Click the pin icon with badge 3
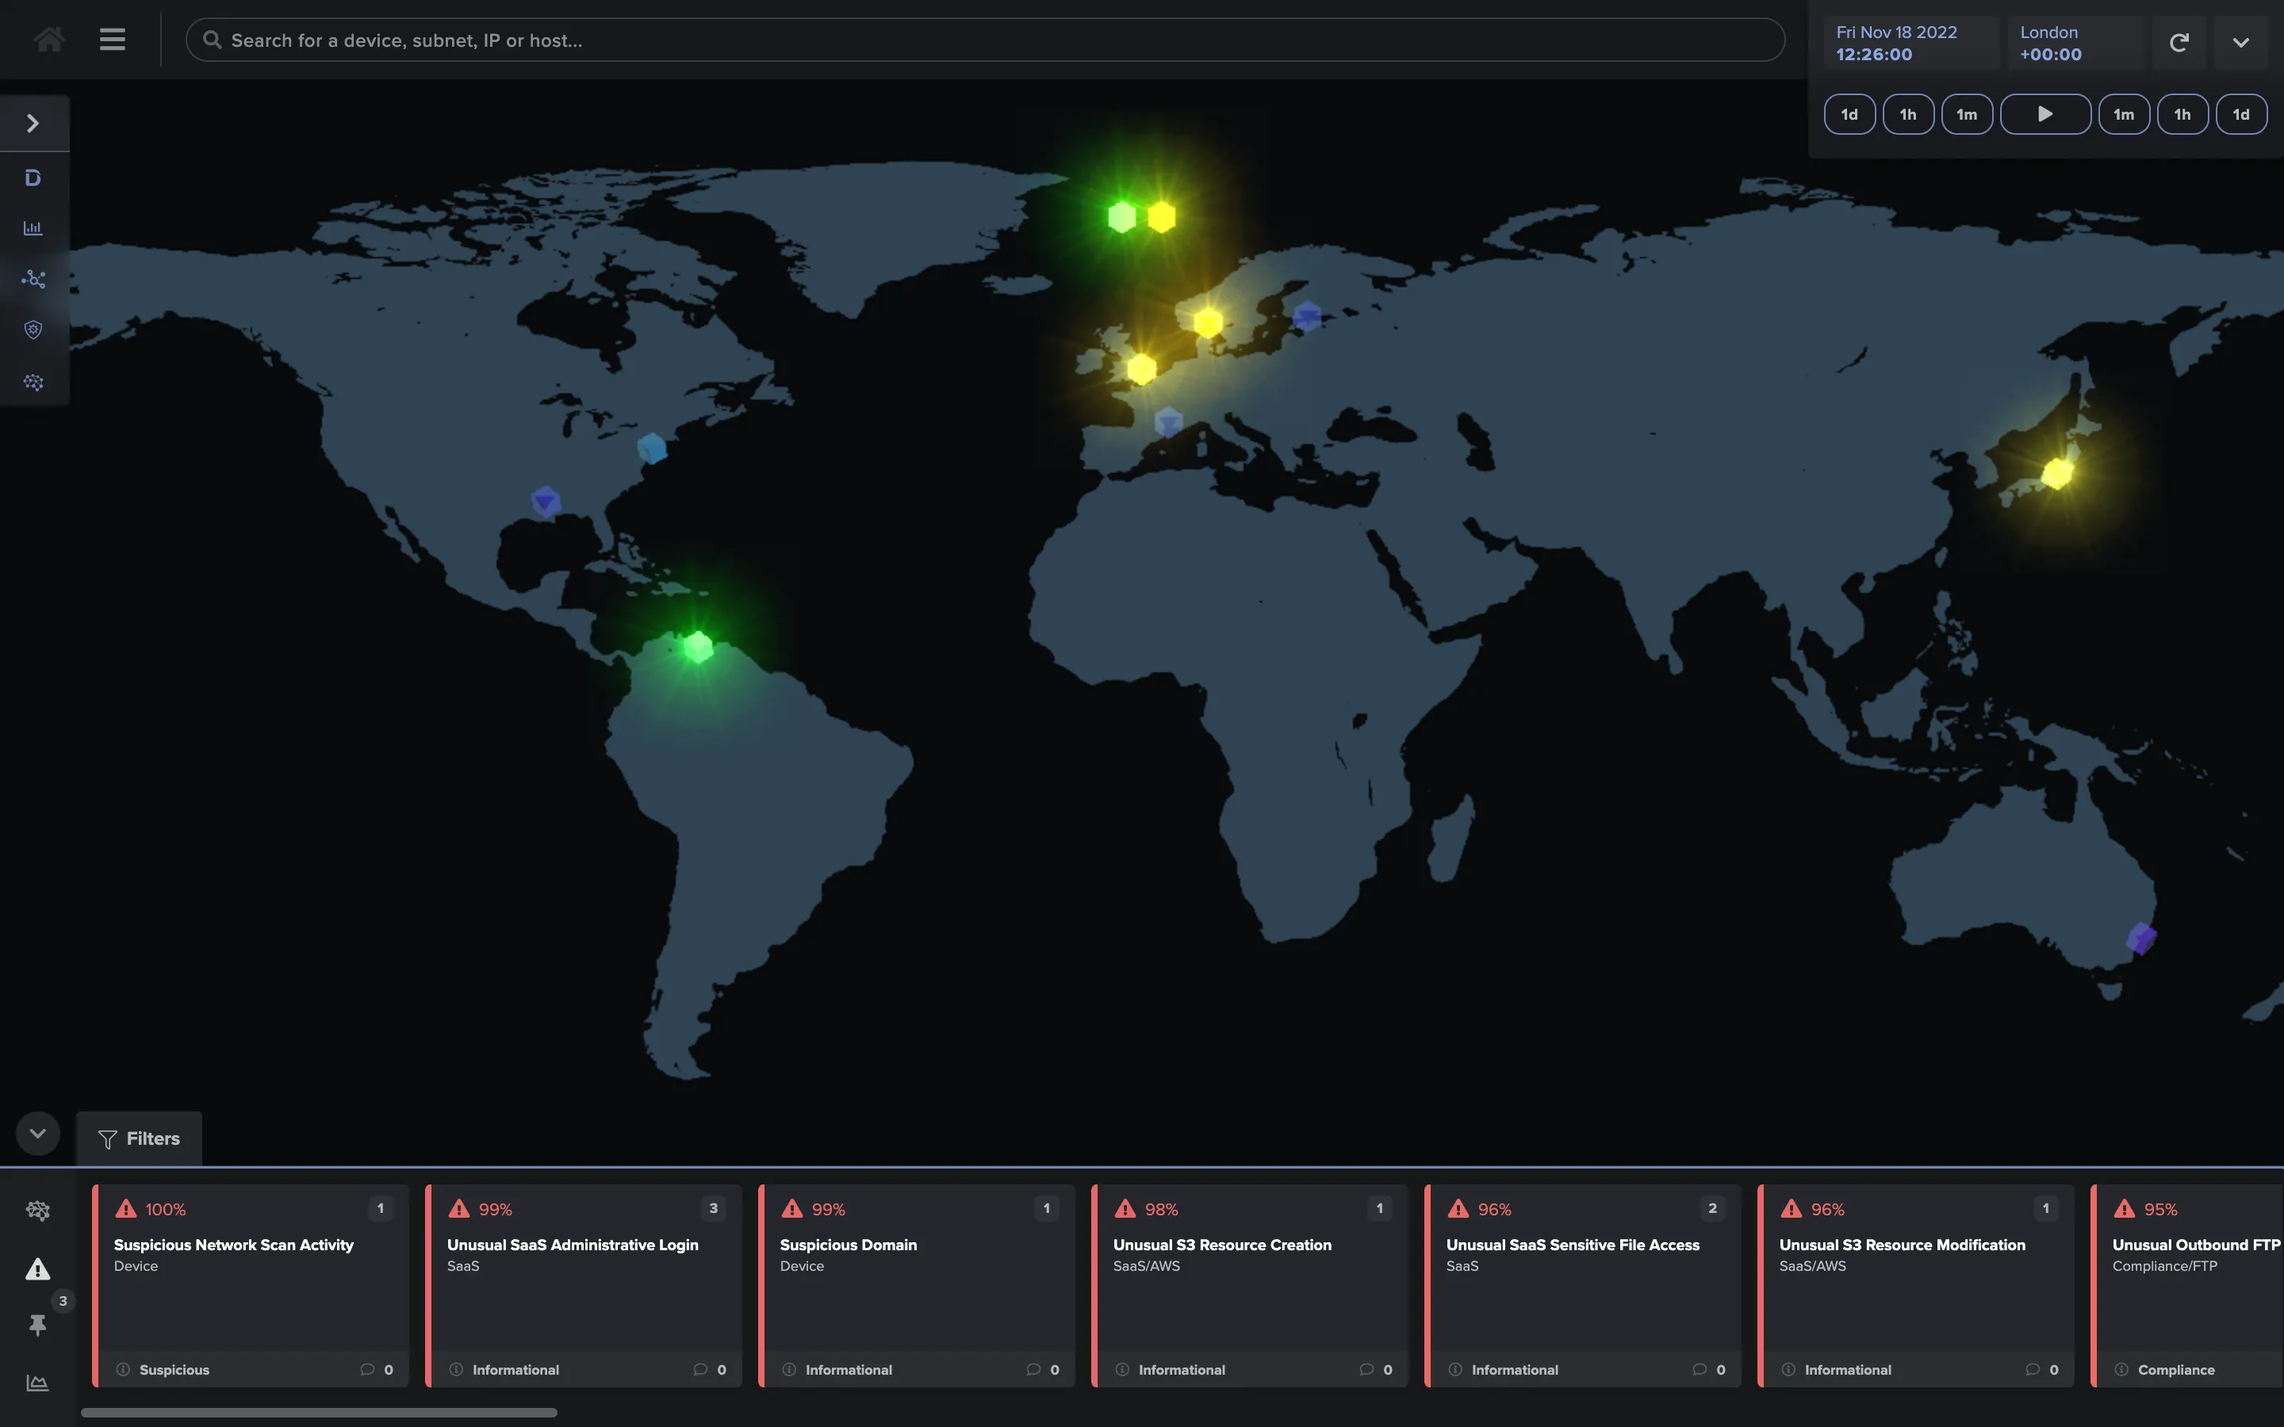 pyautogui.click(x=38, y=1325)
